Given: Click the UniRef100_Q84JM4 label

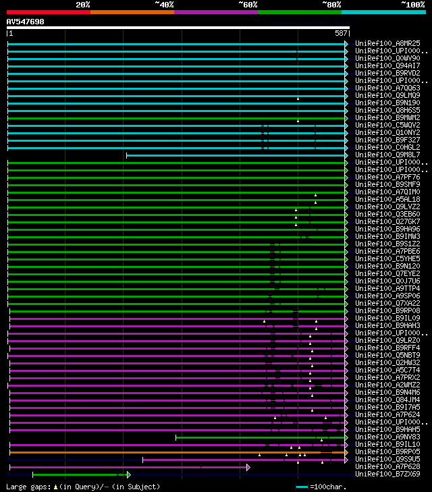Looking at the screenshot, I should [x=387, y=400].
